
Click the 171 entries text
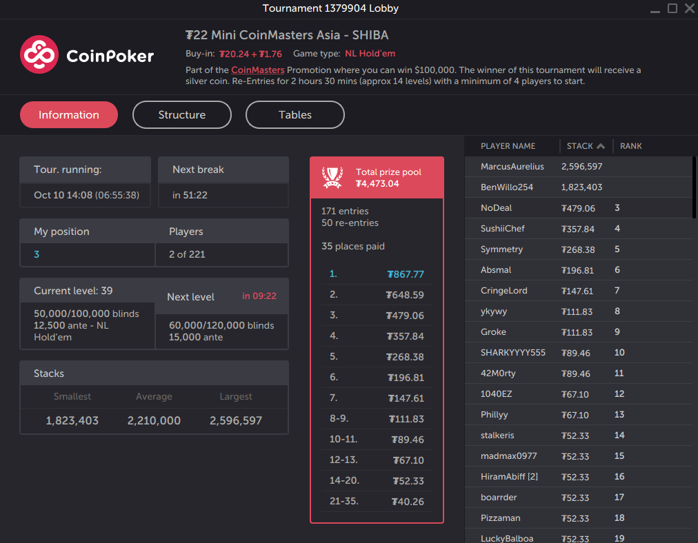click(x=345, y=212)
